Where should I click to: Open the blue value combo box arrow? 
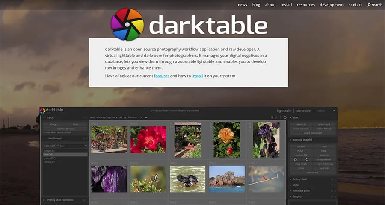pyautogui.click(x=86, y=146)
